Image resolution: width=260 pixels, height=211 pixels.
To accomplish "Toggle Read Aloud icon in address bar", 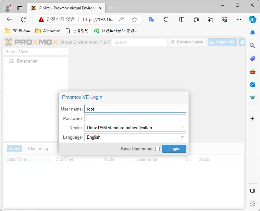I will point(121,19).
